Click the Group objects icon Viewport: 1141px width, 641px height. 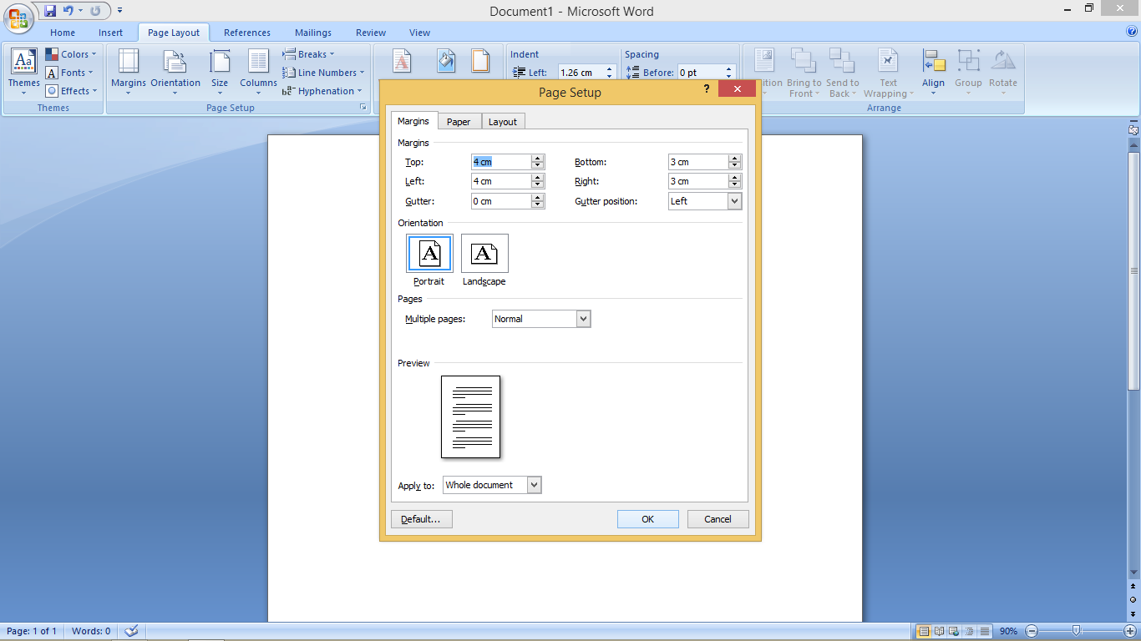click(x=968, y=72)
